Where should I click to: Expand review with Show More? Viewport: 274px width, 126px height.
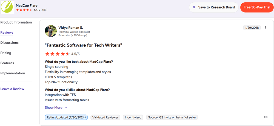pyautogui.click(x=56, y=107)
